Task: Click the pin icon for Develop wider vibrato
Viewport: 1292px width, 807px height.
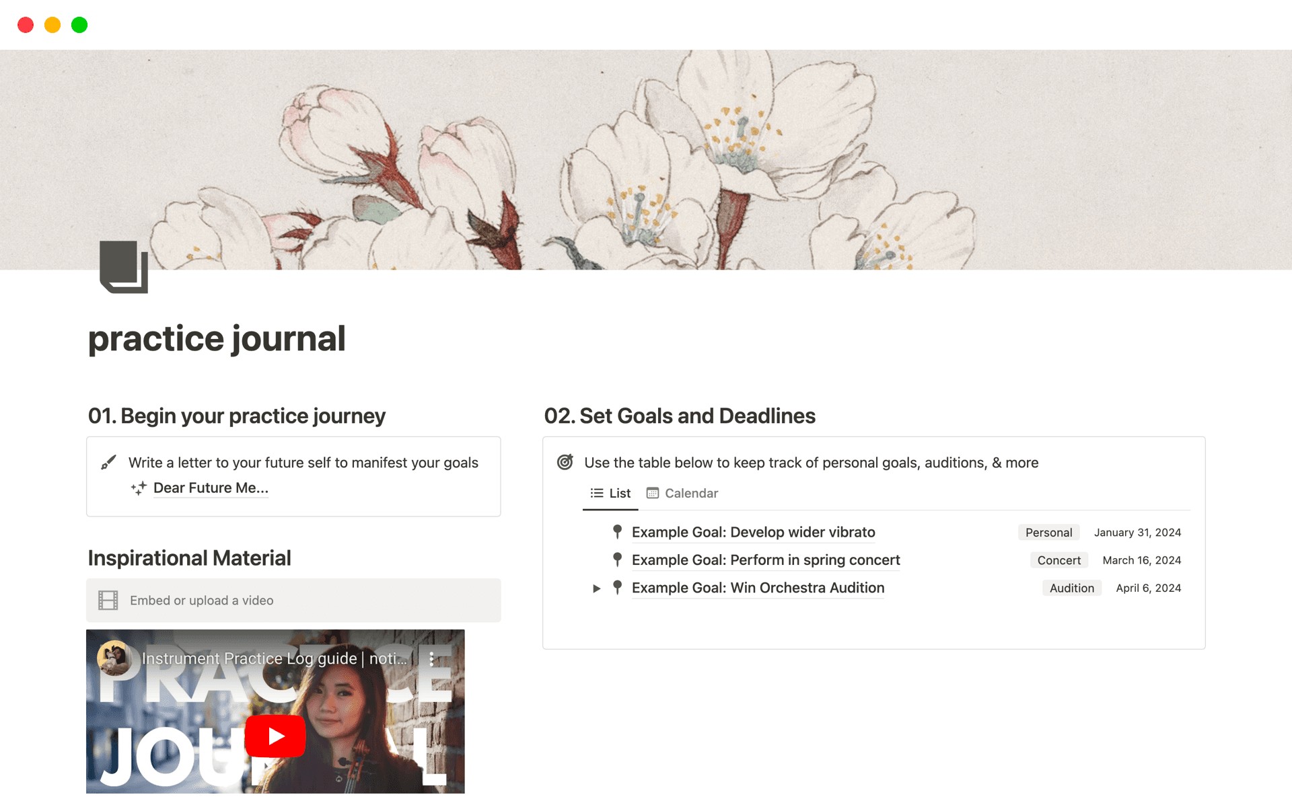Action: 617,532
